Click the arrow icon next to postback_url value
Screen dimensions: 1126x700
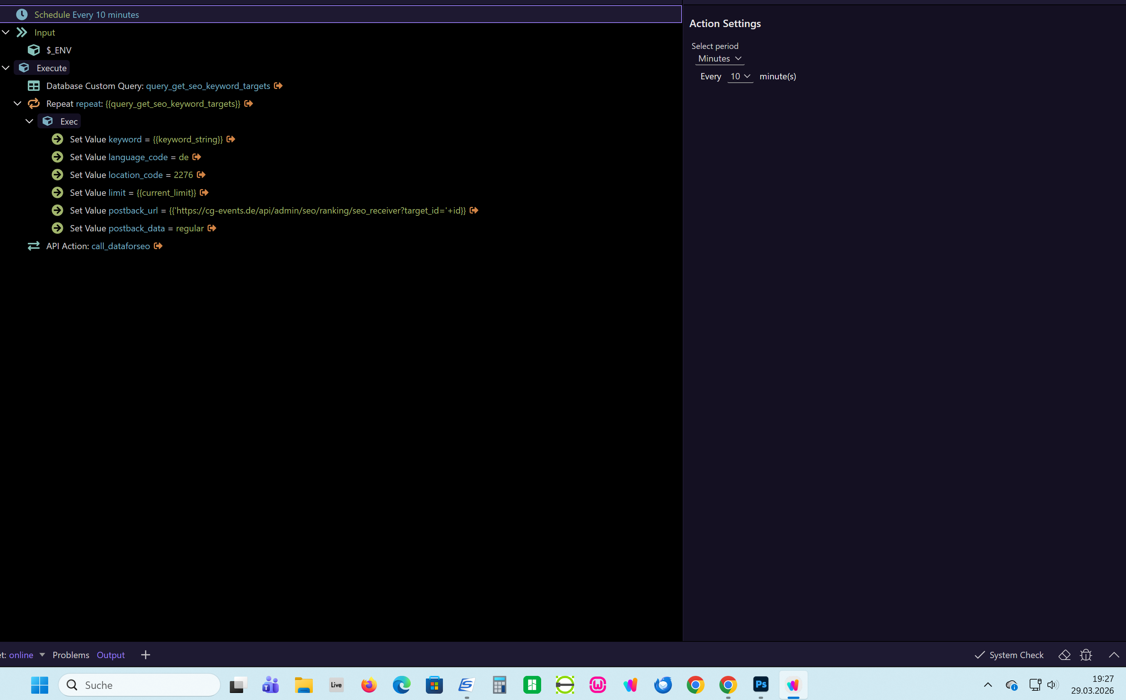point(474,210)
